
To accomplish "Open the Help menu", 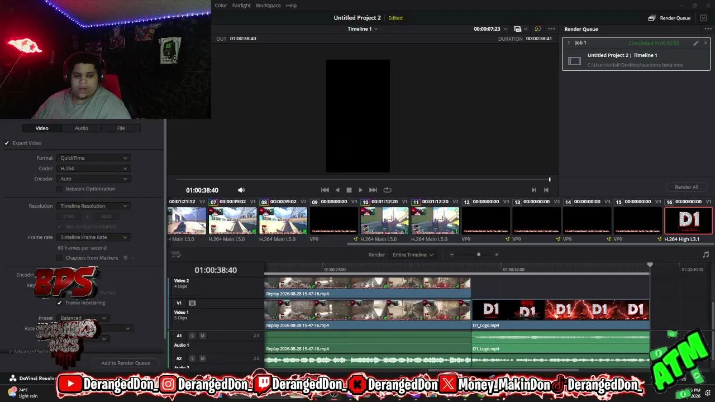I will point(292,6).
